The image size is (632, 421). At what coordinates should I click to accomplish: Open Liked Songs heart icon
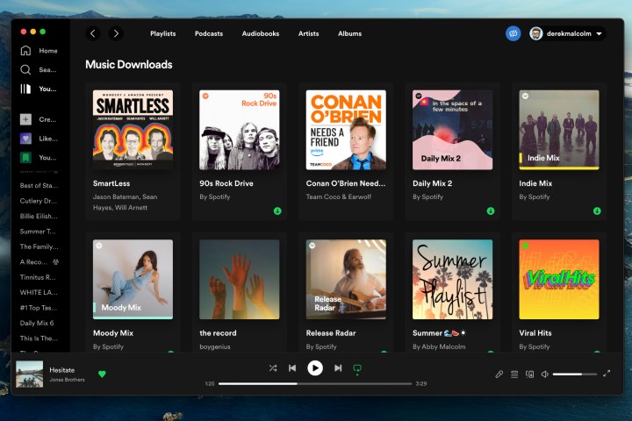click(x=25, y=139)
